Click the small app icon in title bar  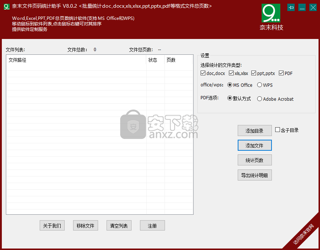pyautogui.click(x=6, y=7)
